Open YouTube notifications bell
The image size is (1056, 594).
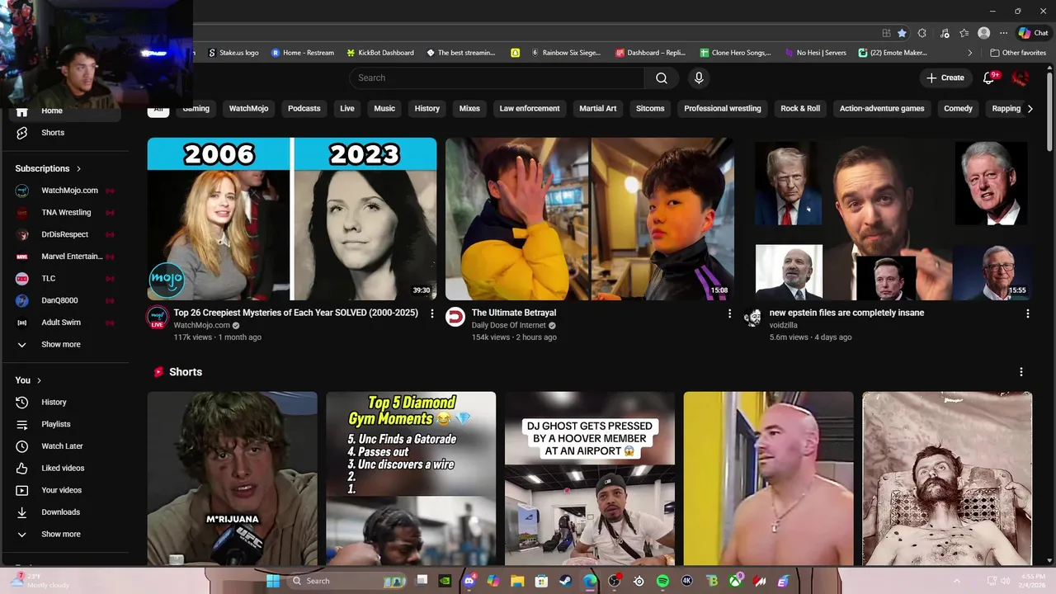pos(989,78)
